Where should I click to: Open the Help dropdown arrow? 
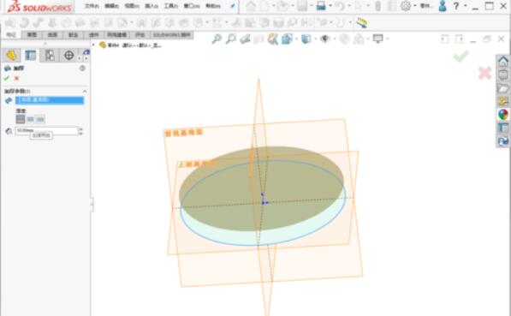[465, 5]
